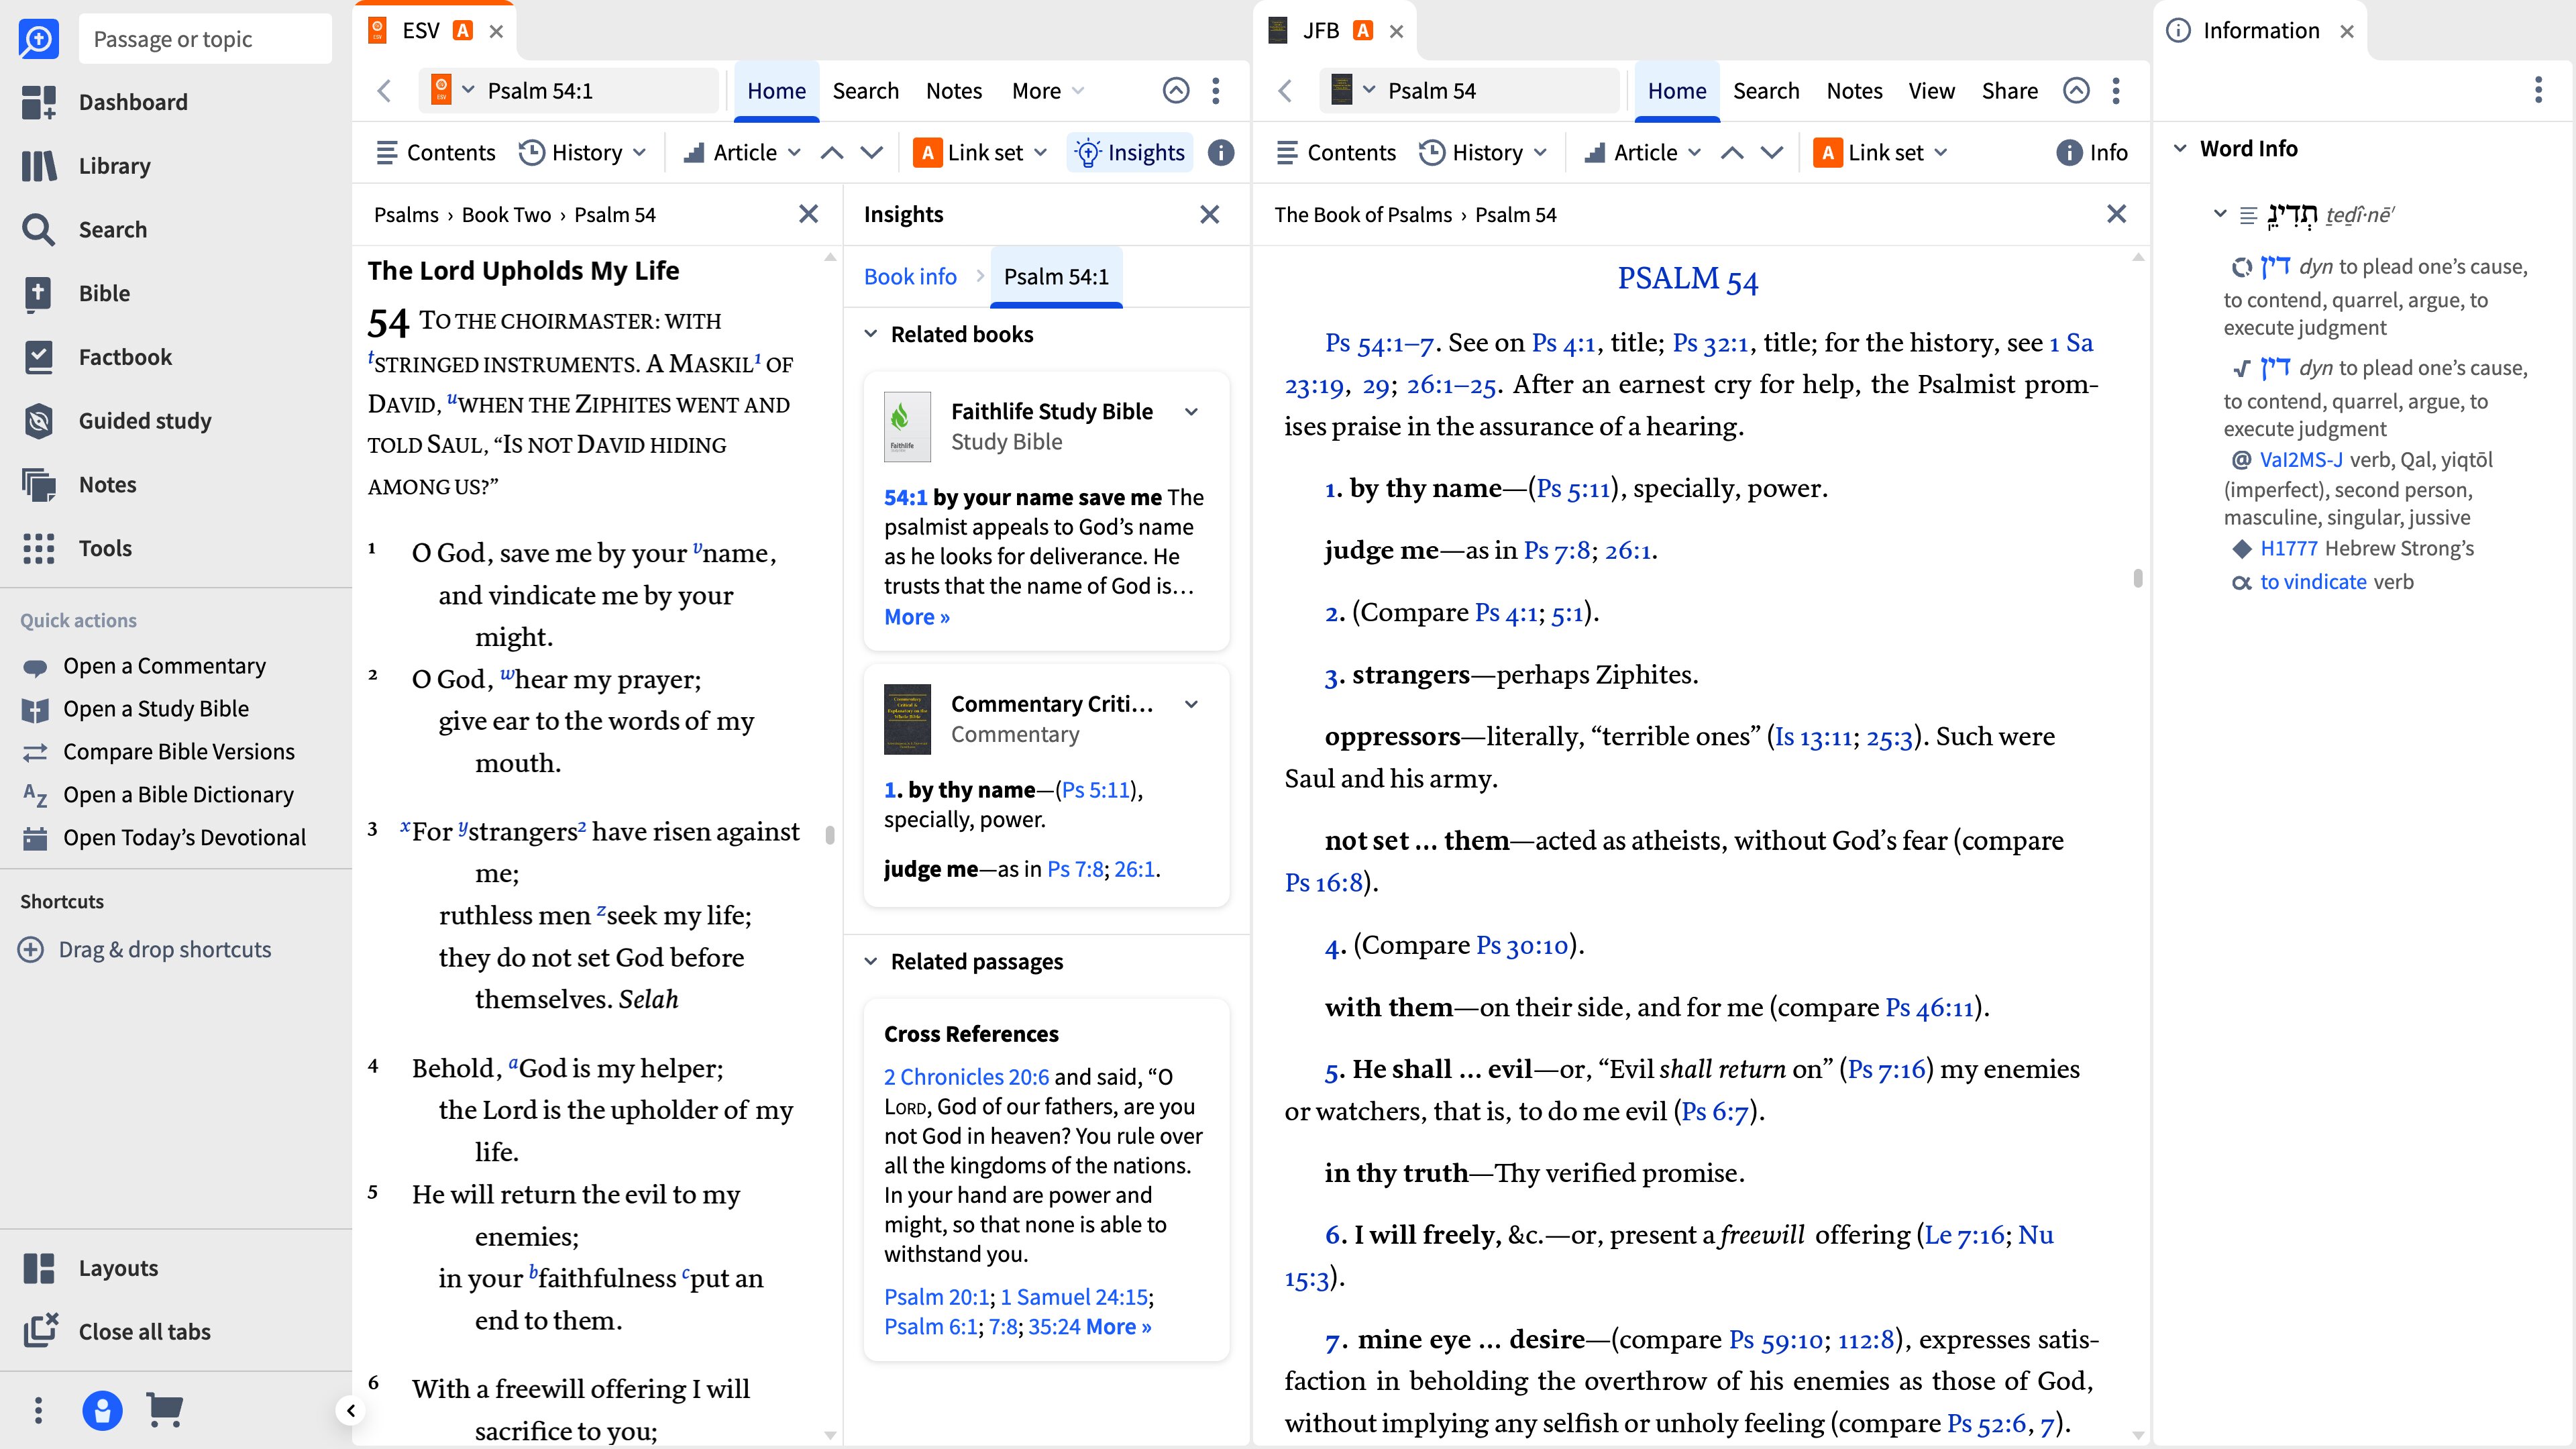Toggle the Insights panel in ESV
2576x1449 pixels.
[1130, 153]
